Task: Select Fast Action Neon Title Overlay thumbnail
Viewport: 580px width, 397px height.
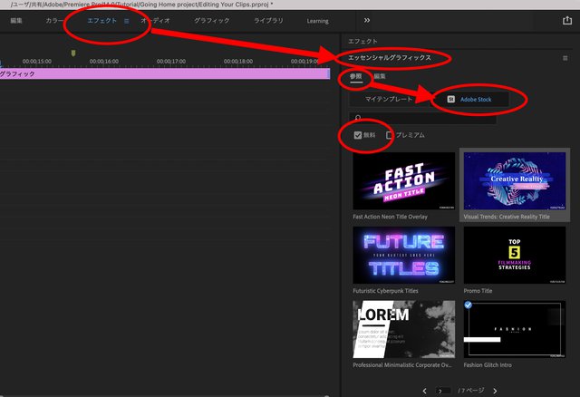Action: click(x=404, y=181)
